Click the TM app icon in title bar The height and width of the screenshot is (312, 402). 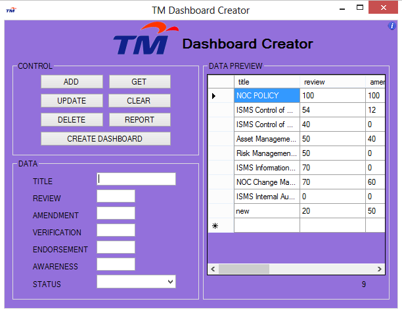click(11, 10)
